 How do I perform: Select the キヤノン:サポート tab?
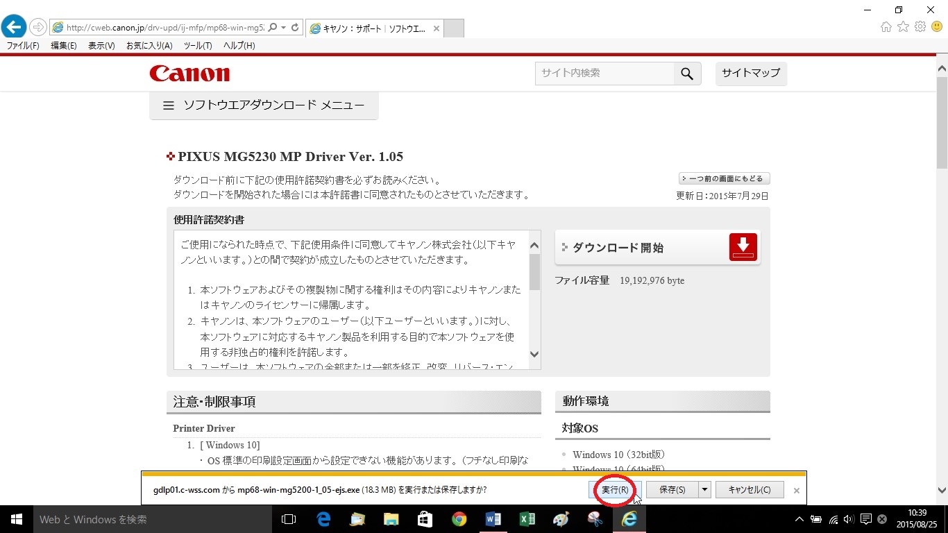click(x=374, y=28)
